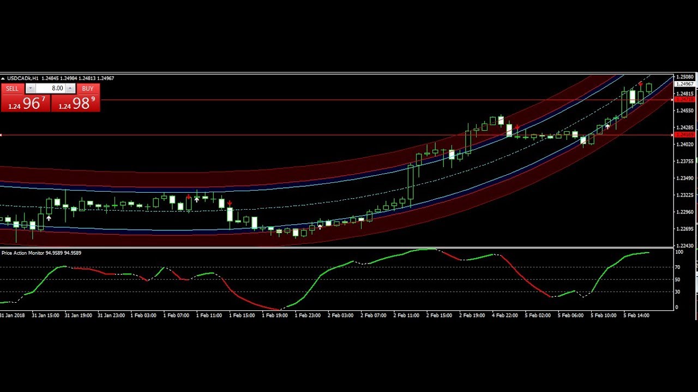Select the red 1.24169 horizontal line price tag
Image resolution: width=698 pixels, height=392 pixels.
tap(685, 134)
